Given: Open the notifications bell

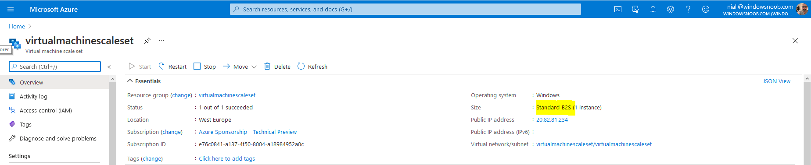Looking at the screenshot, I should pyautogui.click(x=653, y=9).
